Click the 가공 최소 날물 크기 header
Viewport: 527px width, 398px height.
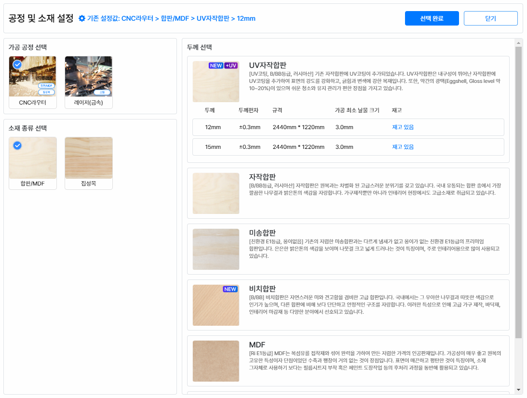coord(357,110)
